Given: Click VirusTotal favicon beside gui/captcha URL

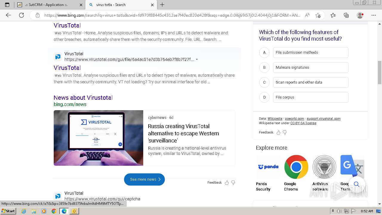Looking at the screenshot, I should (58, 196).
